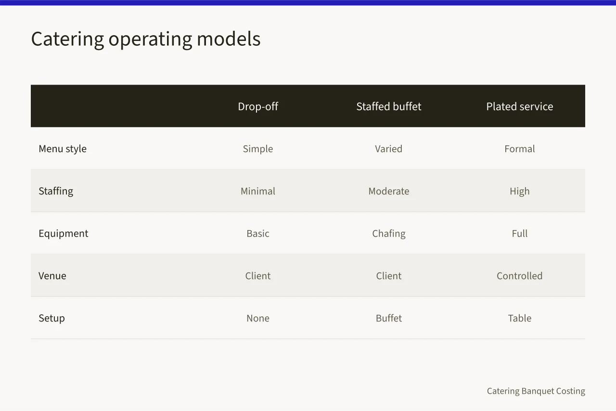The height and width of the screenshot is (411, 616).
Task: Select "Client" venue cell under Drop-off
Action: 258,276
